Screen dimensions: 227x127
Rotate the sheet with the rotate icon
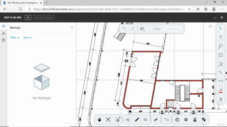(x=177, y=120)
